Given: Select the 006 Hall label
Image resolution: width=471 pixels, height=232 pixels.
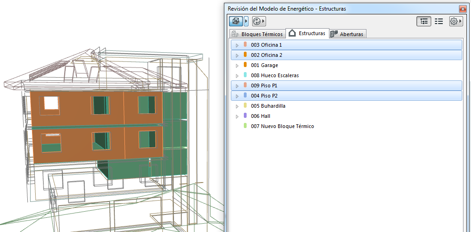Looking at the screenshot, I should (x=261, y=116).
